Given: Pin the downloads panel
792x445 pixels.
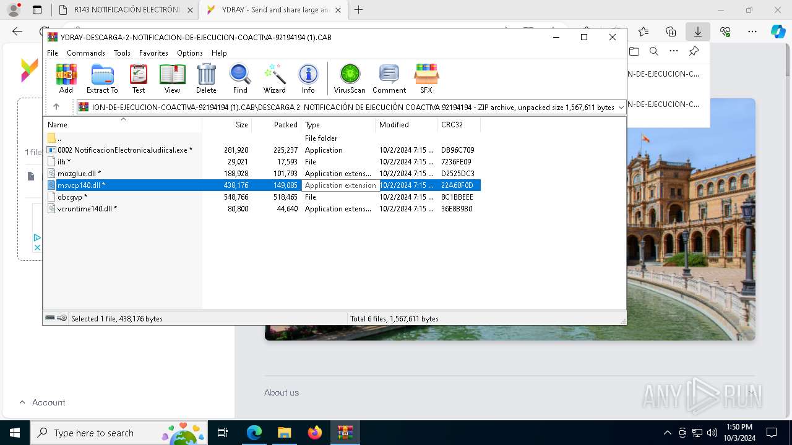Looking at the screenshot, I should [694, 51].
